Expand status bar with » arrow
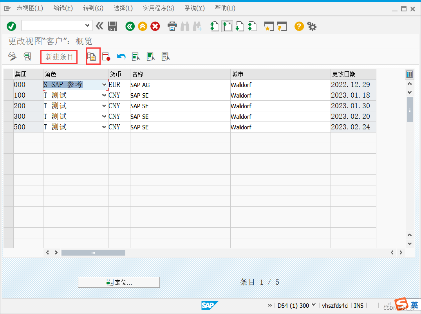The image size is (421, 314). tap(269, 305)
